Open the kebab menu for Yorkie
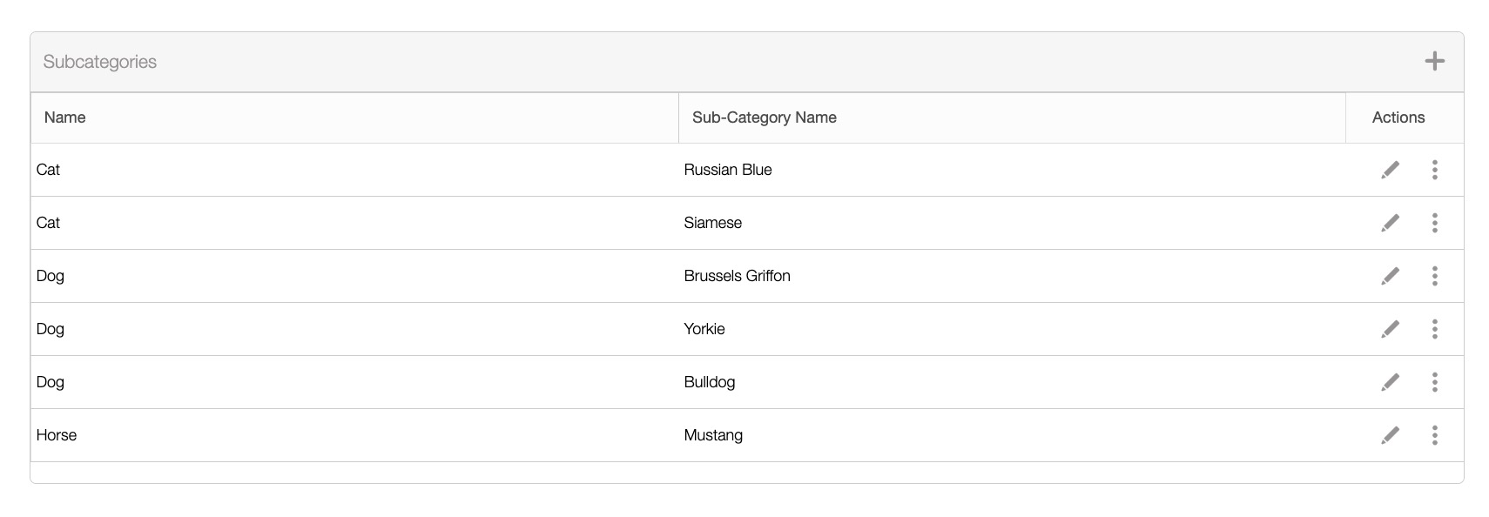Screen dimensions: 1489x517 (x=1434, y=329)
